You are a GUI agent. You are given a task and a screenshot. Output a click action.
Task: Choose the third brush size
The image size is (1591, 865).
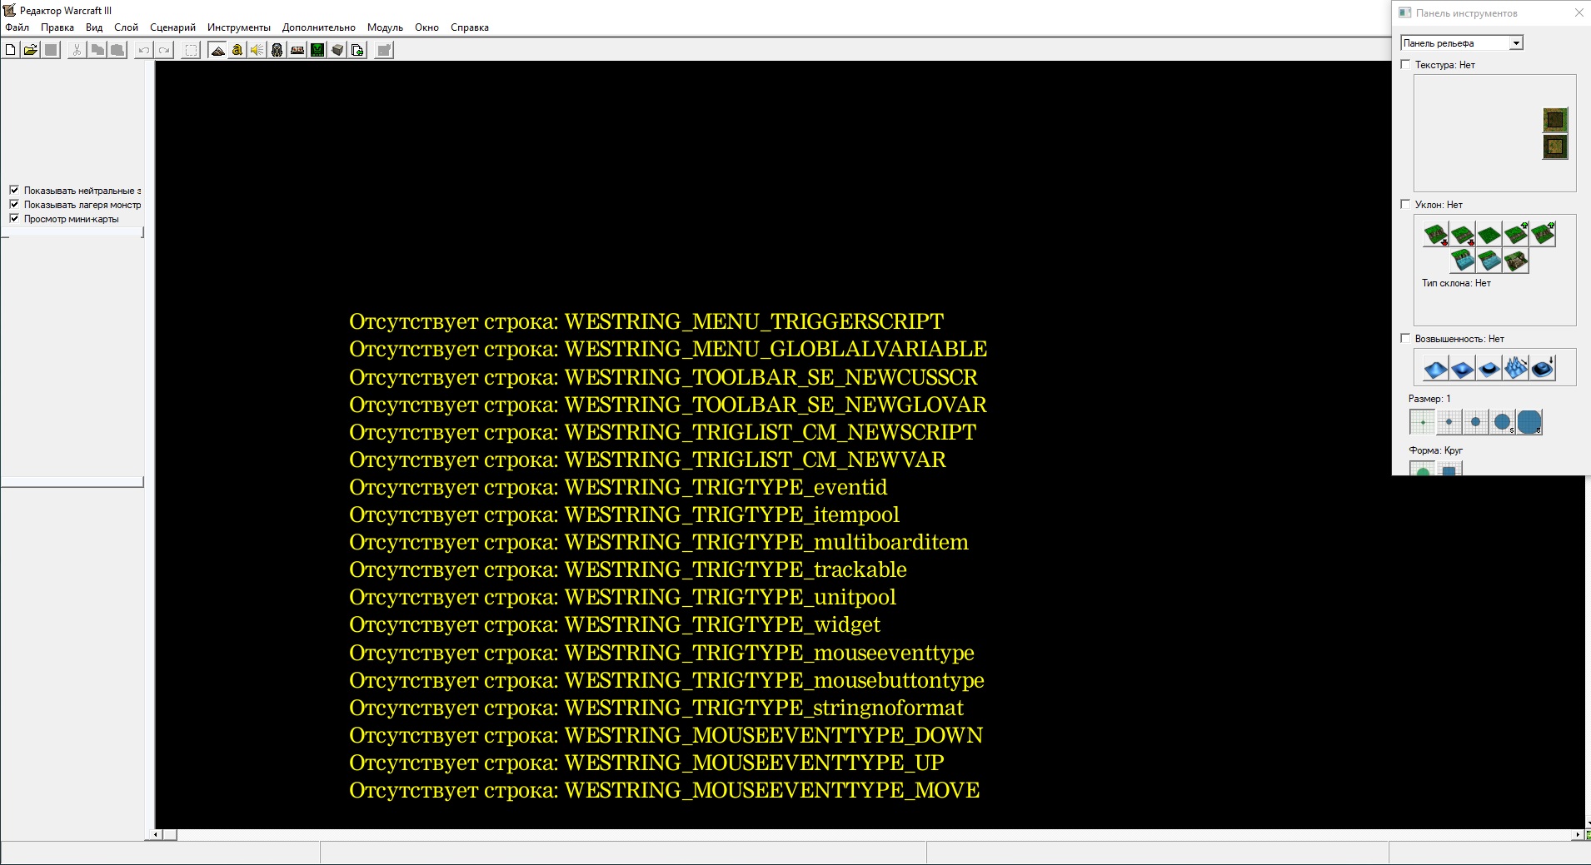pyautogui.click(x=1475, y=422)
